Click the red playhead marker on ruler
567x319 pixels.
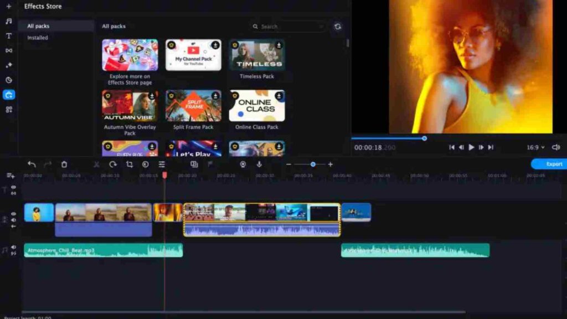click(x=164, y=175)
